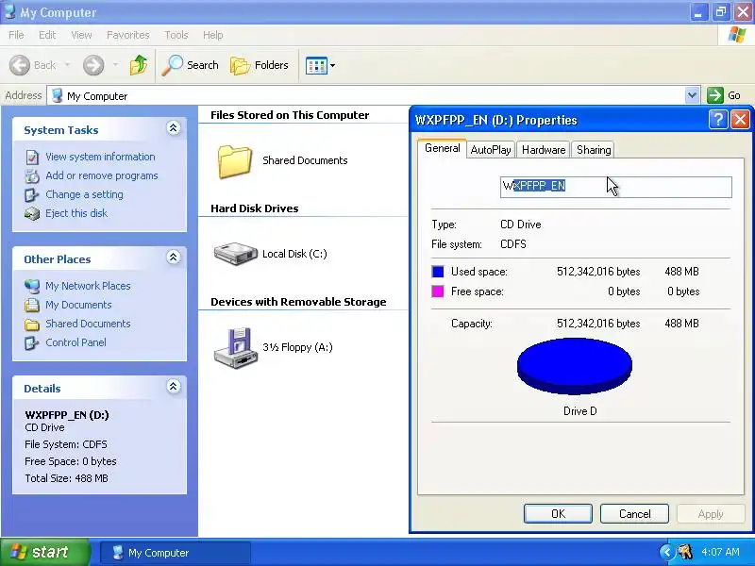
Task: Select the 3½ Floppy (A:) drive icon
Action: pos(235,348)
